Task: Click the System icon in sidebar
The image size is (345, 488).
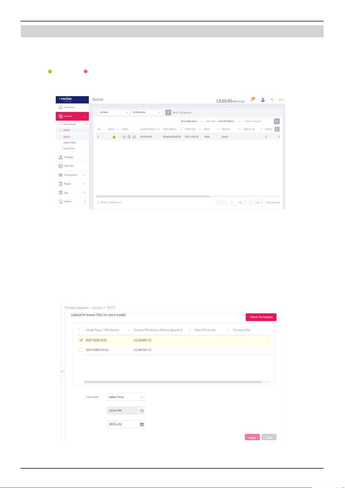Action: (61, 202)
